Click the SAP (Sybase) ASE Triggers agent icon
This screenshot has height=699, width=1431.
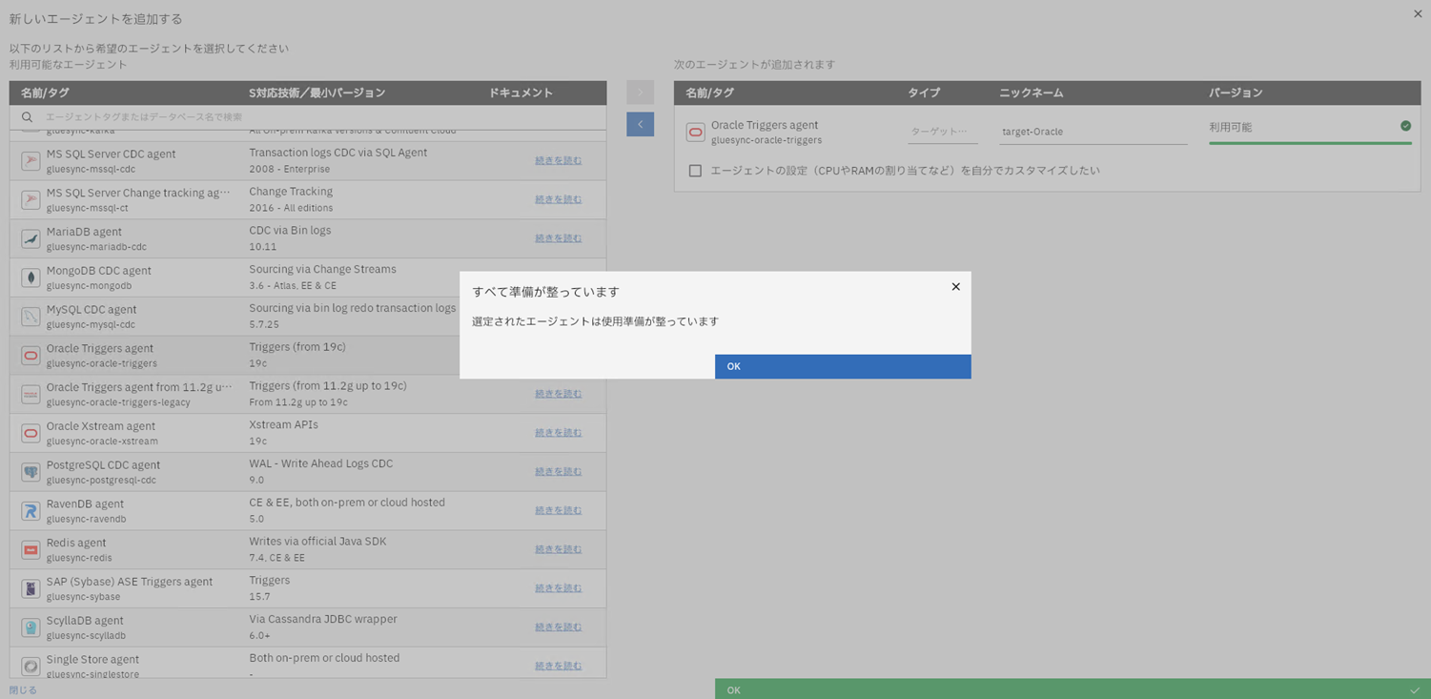tap(31, 588)
